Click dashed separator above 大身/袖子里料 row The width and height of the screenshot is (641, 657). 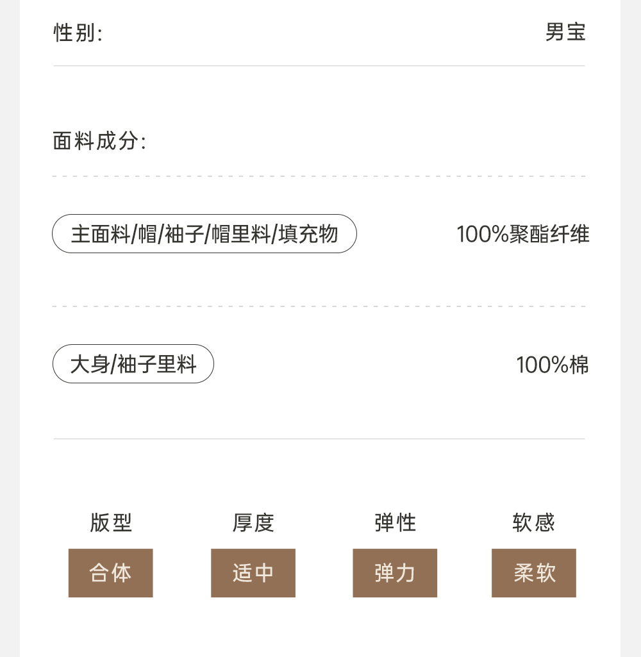pos(319,306)
